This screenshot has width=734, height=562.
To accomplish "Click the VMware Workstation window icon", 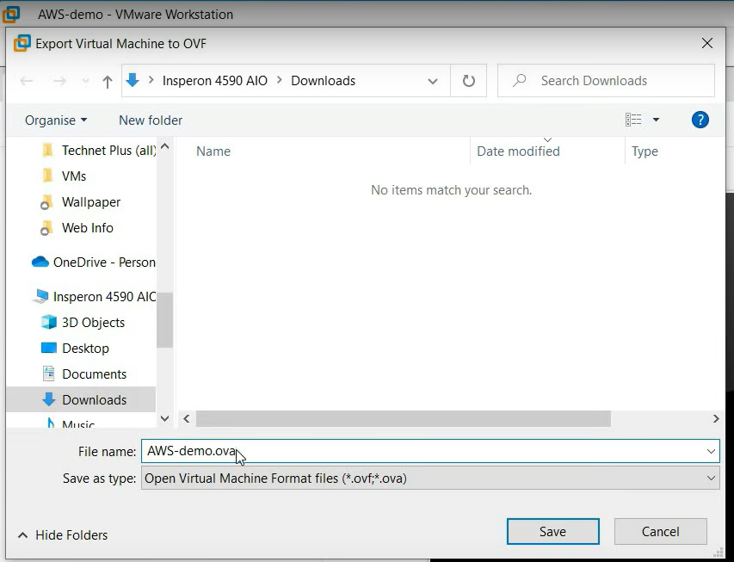I will [x=11, y=14].
